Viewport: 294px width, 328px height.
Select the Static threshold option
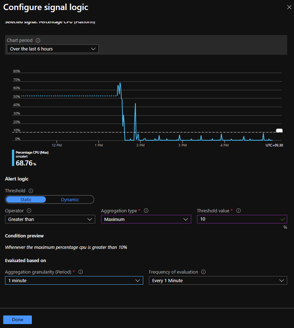[x=26, y=199]
